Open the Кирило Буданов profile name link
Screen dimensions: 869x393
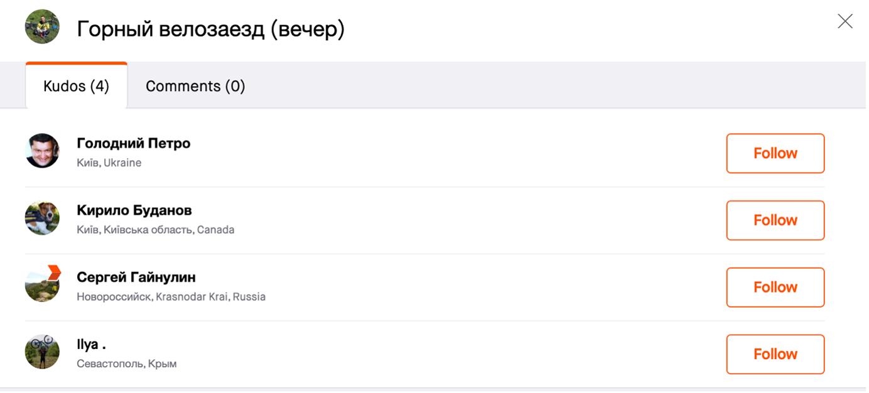coord(134,210)
